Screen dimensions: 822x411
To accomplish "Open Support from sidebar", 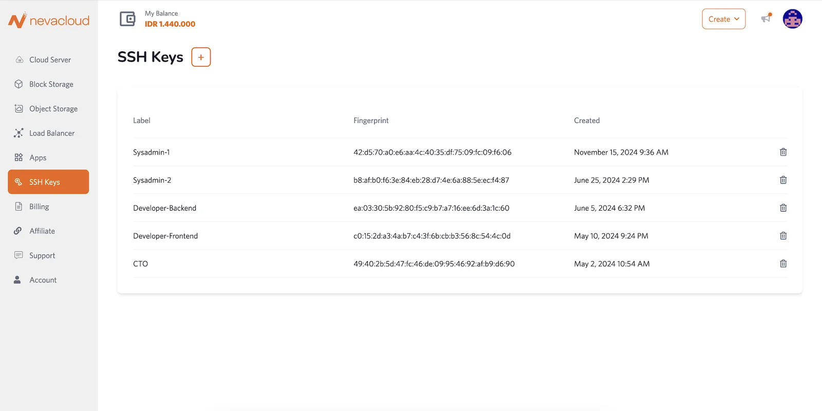I will coord(42,255).
